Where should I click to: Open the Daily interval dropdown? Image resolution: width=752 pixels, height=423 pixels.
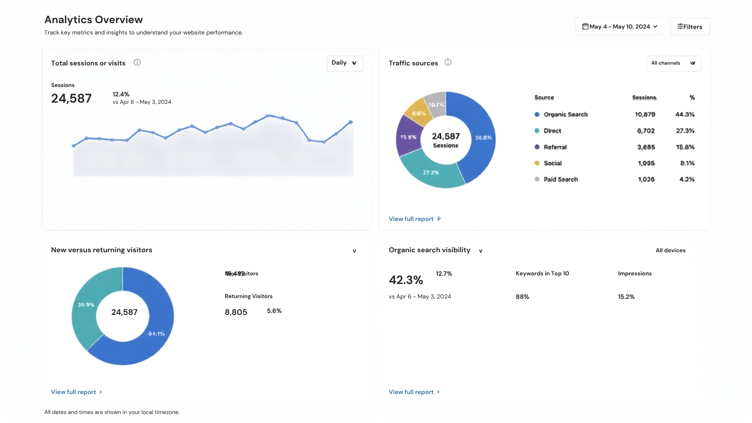coord(345,63)
